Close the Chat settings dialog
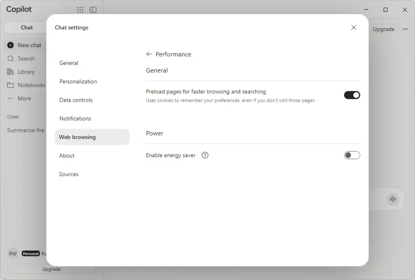The image size is (415, 280). point(353,28)
